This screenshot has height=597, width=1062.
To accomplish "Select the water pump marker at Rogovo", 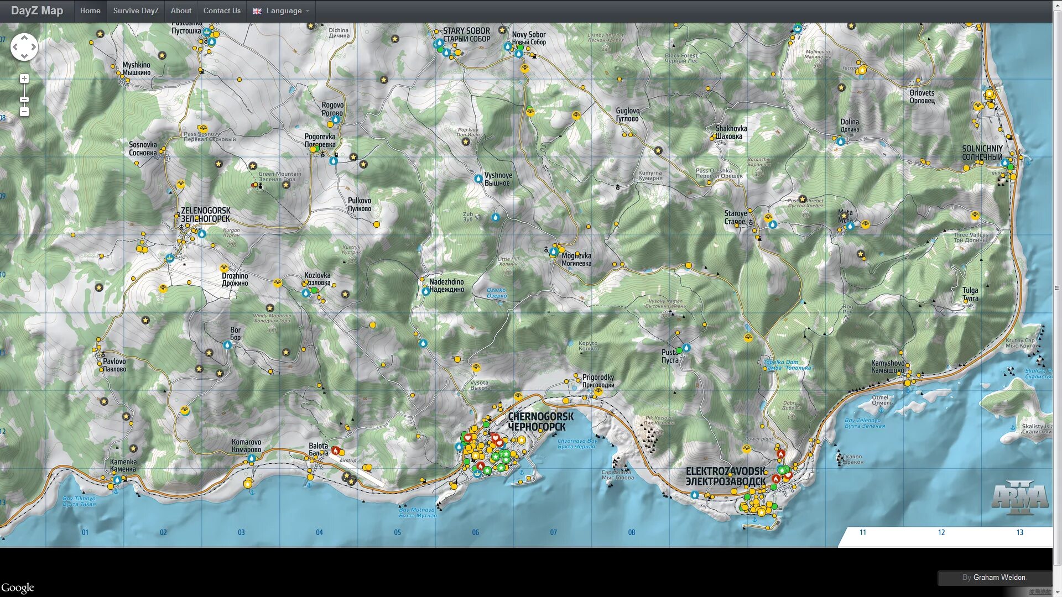I will (x=335, y=119).
